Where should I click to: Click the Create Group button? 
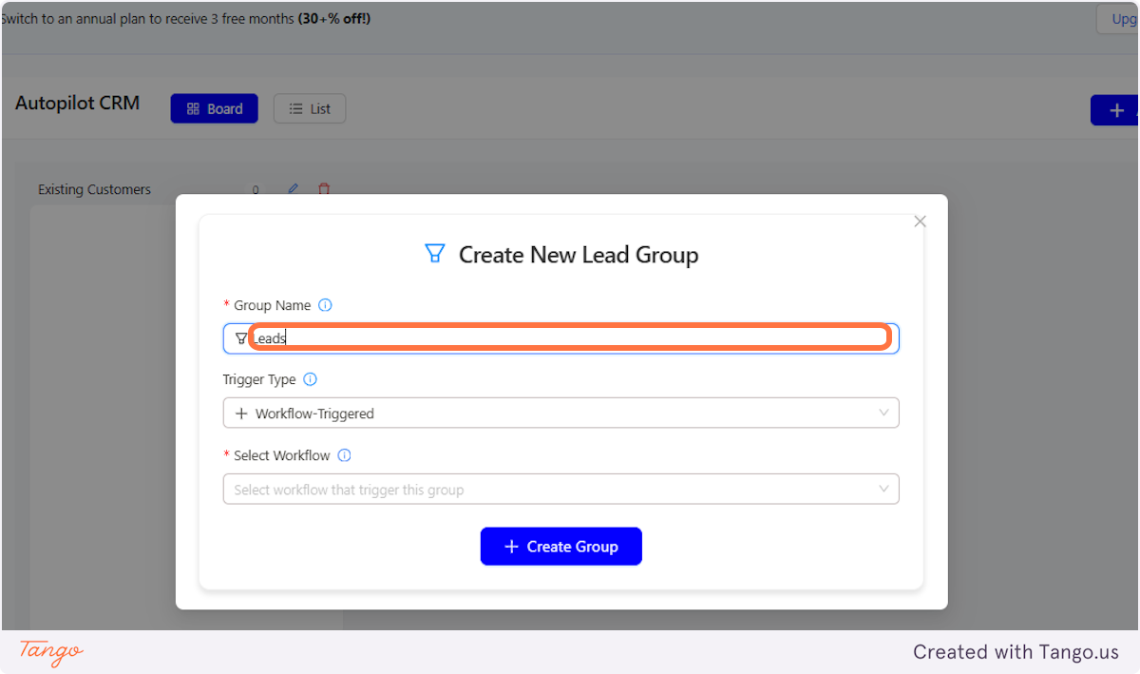click(x=560, y=546)
